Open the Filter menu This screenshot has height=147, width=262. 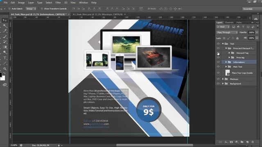[x=58, y=2]
